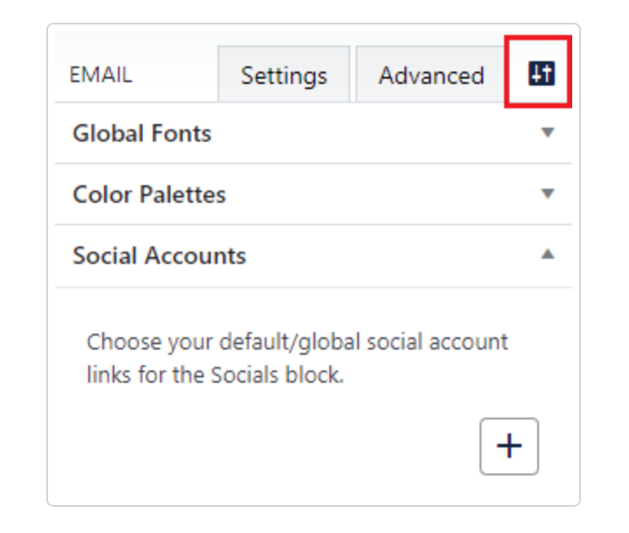Click the word 'Accounts' in Social Accounts
Image resolution: width=629 pixels, height=533 pixels.
coord(198,256)
